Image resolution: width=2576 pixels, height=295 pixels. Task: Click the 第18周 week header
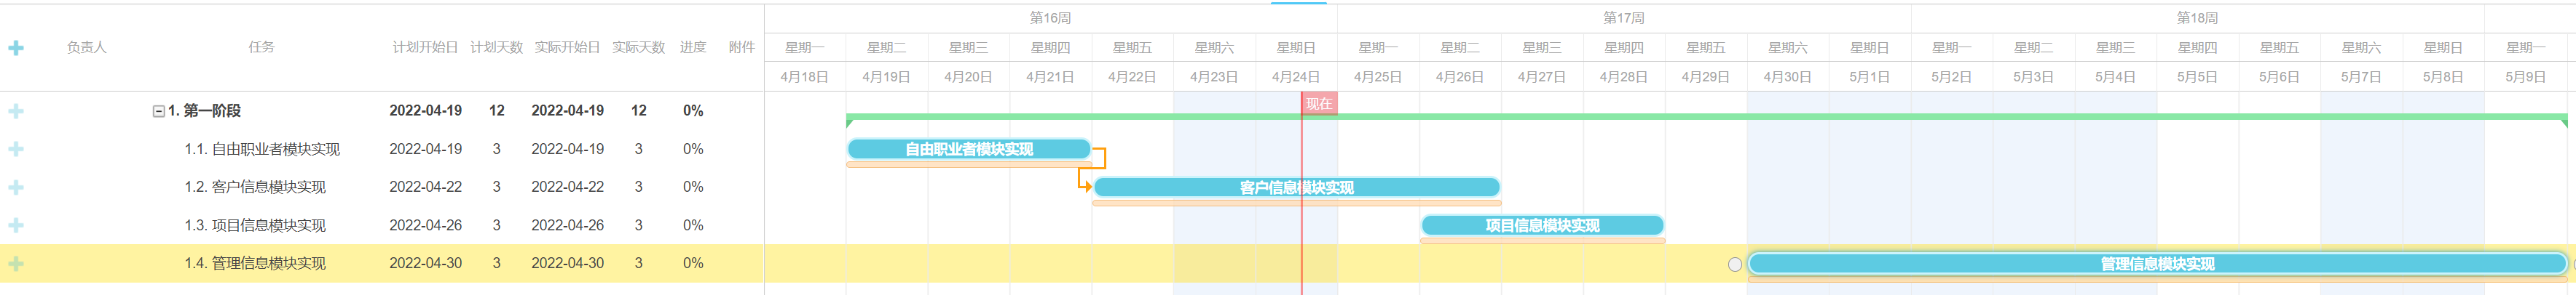tap(2196, 18)
